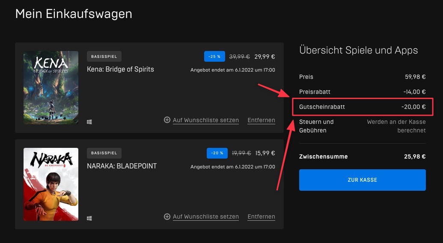Remove Kena: Bridge of Spirits with Entfernen
The height and width of the screenshot is (243, 443).
point(262,120)
